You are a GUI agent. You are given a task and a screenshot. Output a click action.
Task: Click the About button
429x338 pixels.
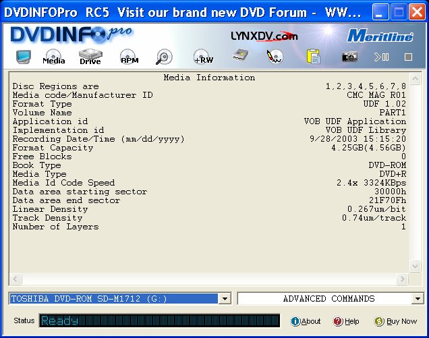pos(306,321)
